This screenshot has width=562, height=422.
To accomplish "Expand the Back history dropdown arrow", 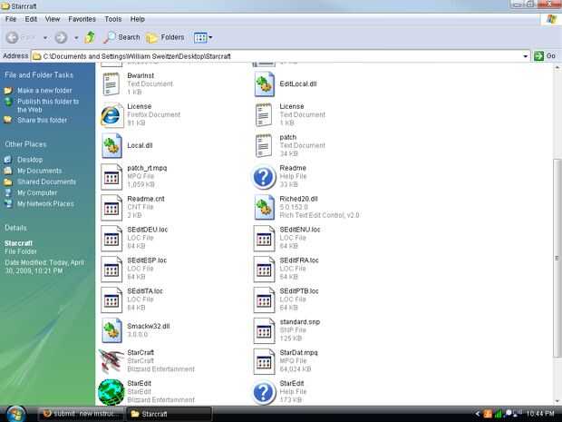I will click(x=45, y=37).
